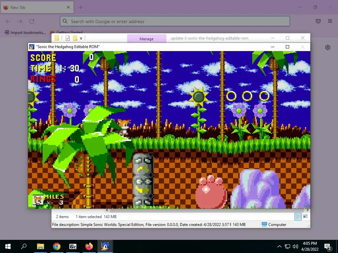Click the TIME 1:30 display

click(55, 69)
